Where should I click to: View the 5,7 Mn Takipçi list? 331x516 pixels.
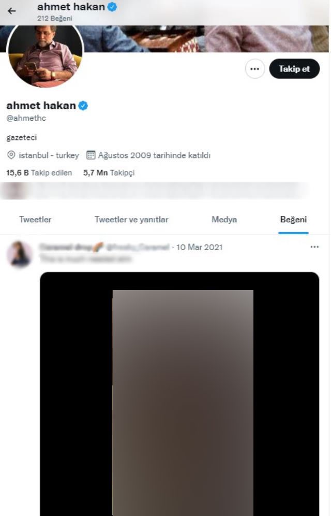pos(109,173)
